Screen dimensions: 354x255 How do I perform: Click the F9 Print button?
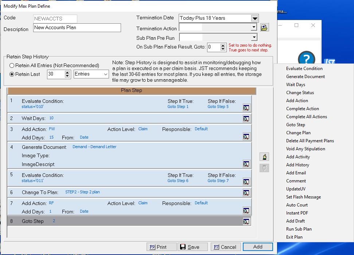pyautogui.click(x=162, y=247)
